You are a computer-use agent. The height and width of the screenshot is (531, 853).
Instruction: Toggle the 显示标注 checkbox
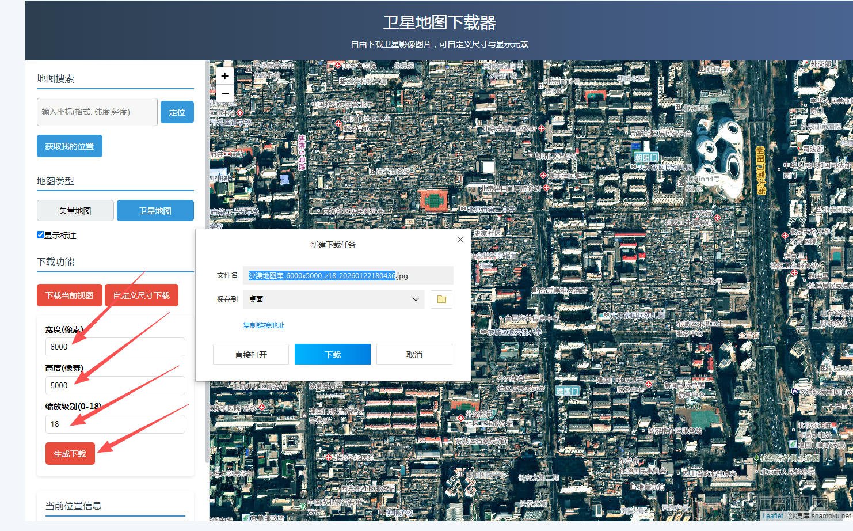(x=40, y=235)
